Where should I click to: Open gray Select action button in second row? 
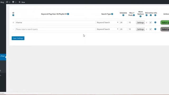(165, 29)
